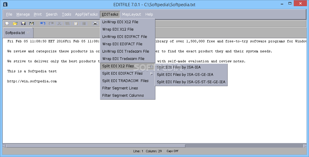Pick UnWrap EDI Tradacom File
Viewport: 309px width, 157px height.
[128, 51]
